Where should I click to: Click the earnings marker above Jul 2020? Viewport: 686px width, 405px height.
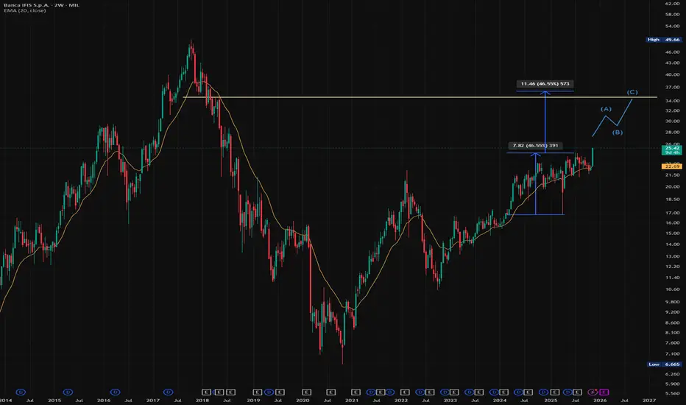[x=330, y=392]
